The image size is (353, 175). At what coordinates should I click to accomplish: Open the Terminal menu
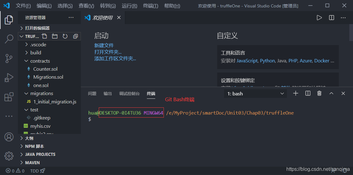click(150, 6)
